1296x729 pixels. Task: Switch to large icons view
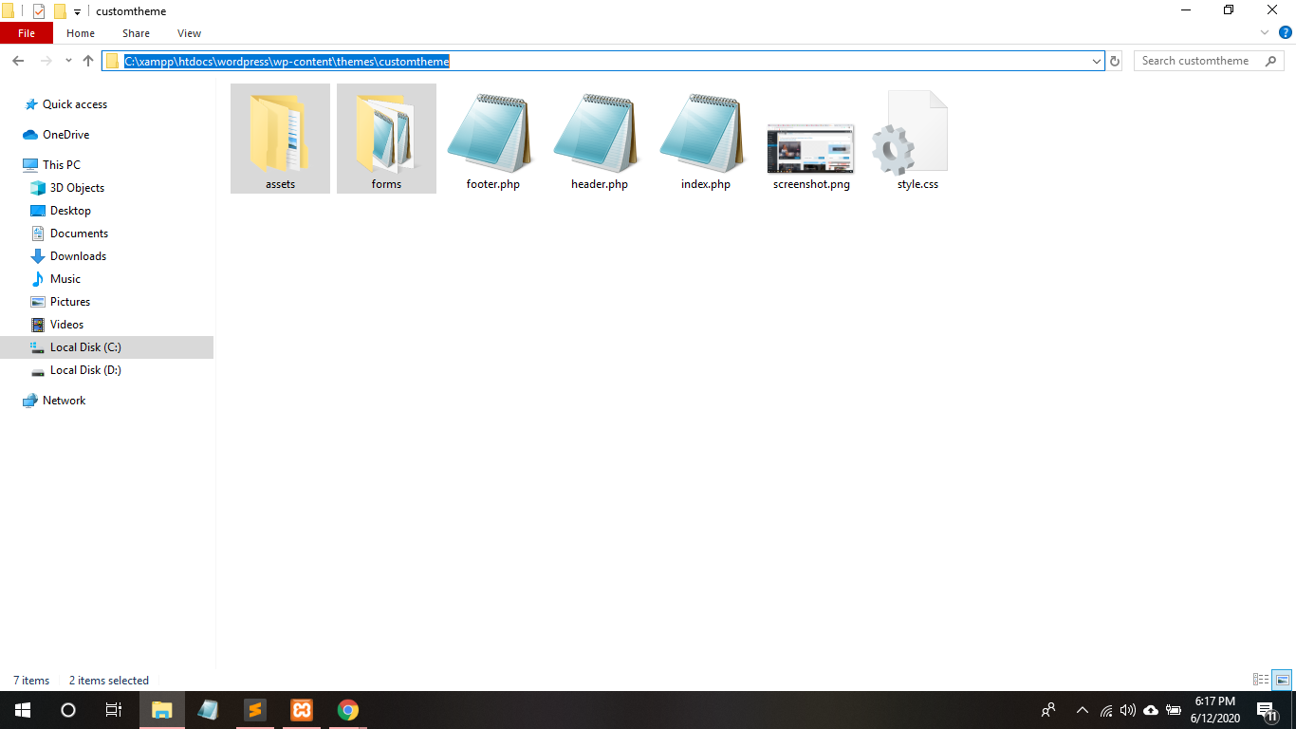coord(1282,680)
